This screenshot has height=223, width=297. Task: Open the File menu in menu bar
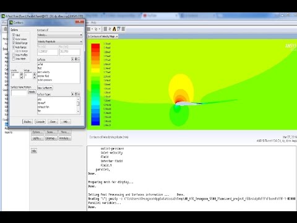(x=4, y=22)
